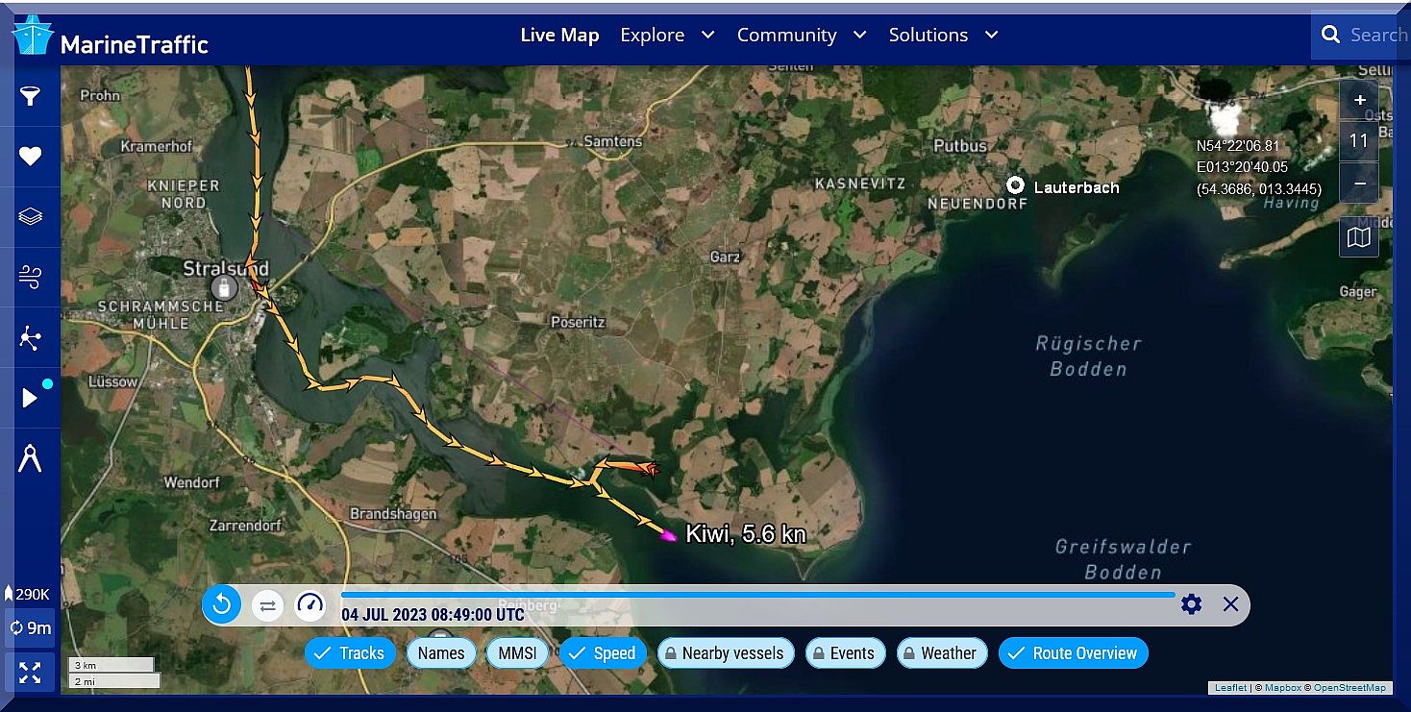Expand the Community dropdown menu
This screenshot has width=1411, height=712.
pos(801,36)
